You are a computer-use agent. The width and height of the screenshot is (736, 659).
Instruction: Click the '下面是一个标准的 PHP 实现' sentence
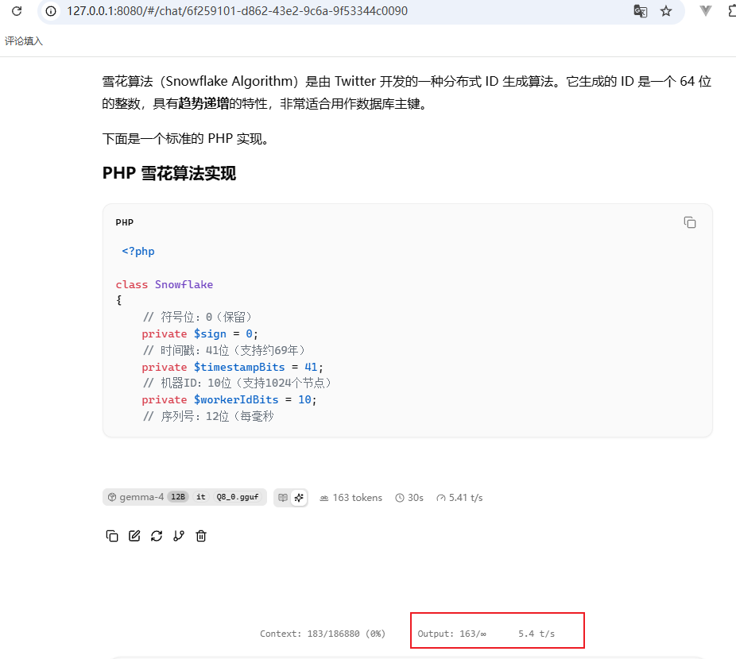tap(185, 139)
